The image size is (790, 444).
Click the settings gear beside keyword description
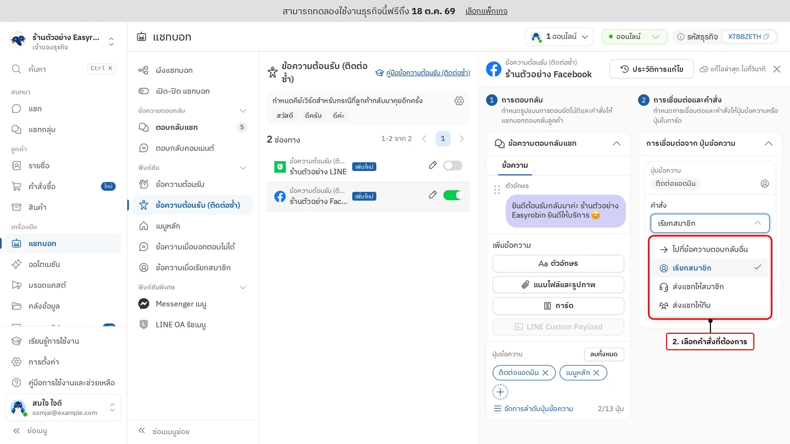tap(459, 101)
